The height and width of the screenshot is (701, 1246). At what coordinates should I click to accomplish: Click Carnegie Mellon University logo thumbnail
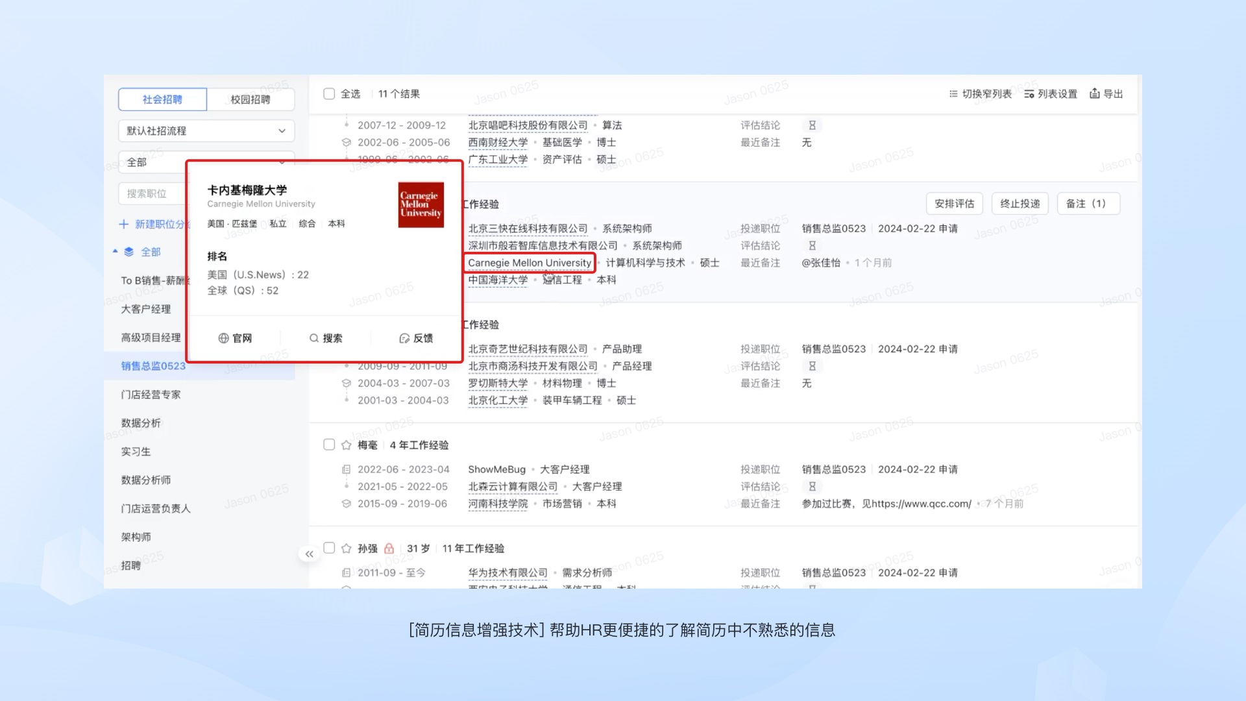click(x=421, y=204)
